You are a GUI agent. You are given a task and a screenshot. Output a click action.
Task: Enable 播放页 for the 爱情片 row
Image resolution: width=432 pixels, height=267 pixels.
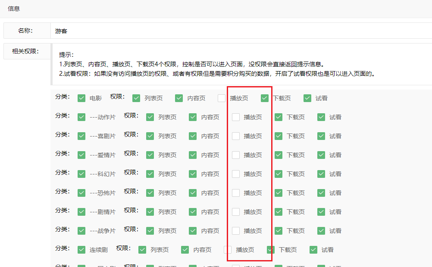[236, 155]
